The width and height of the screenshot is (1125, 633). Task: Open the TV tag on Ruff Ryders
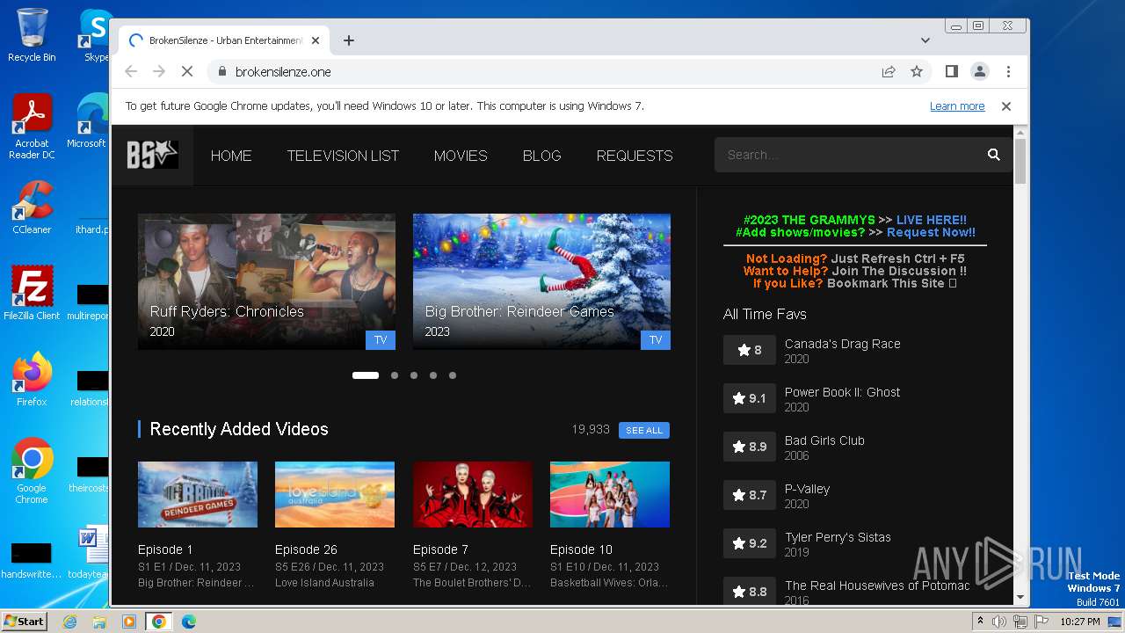click(x=381, y=339)
